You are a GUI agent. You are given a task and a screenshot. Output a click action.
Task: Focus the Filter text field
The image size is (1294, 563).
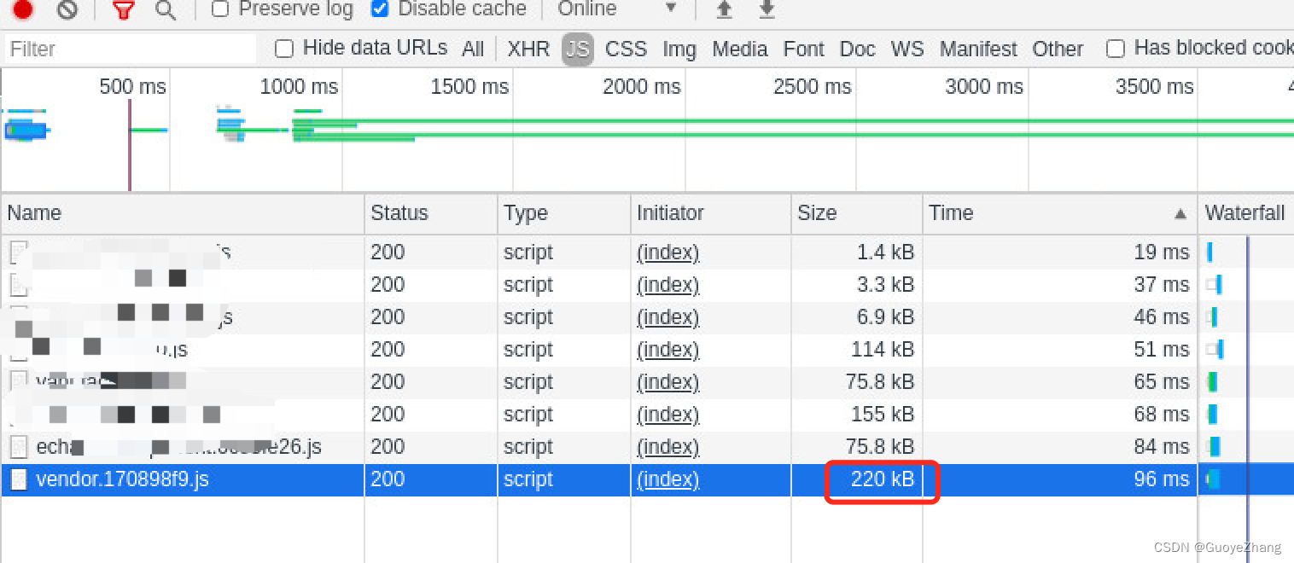point(130,49)
